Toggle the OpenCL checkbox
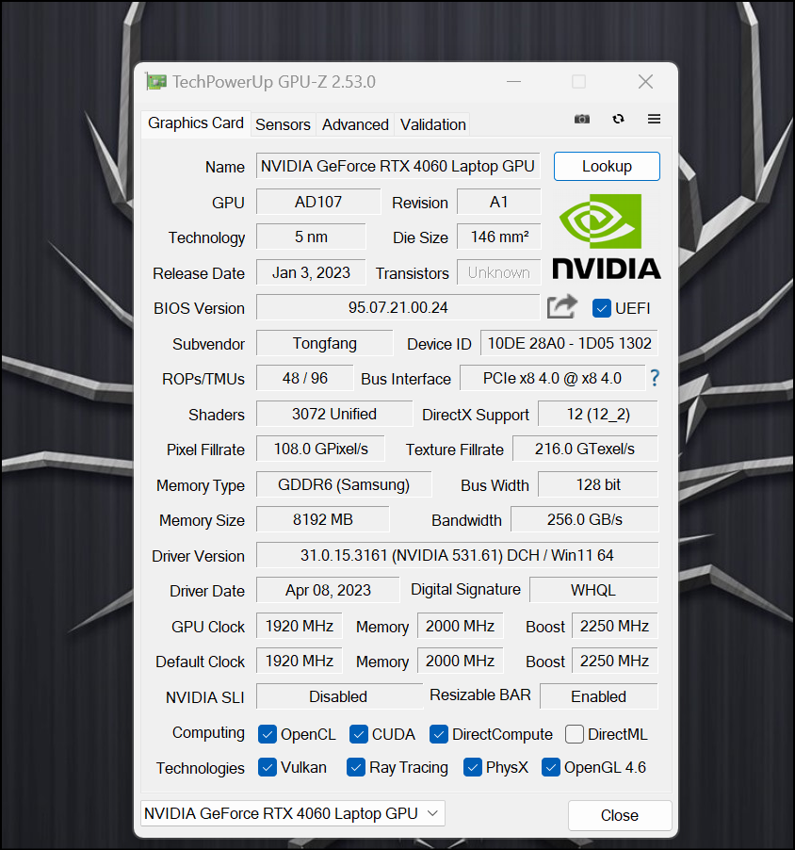795x850 pixels. (268, 734)
